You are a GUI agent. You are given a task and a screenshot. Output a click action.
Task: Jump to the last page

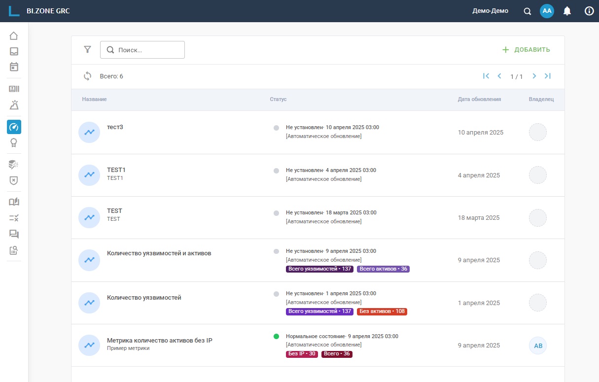click(x=547, y=76)
